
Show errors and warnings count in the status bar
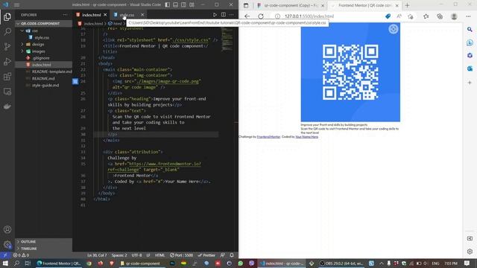point(21,255)
